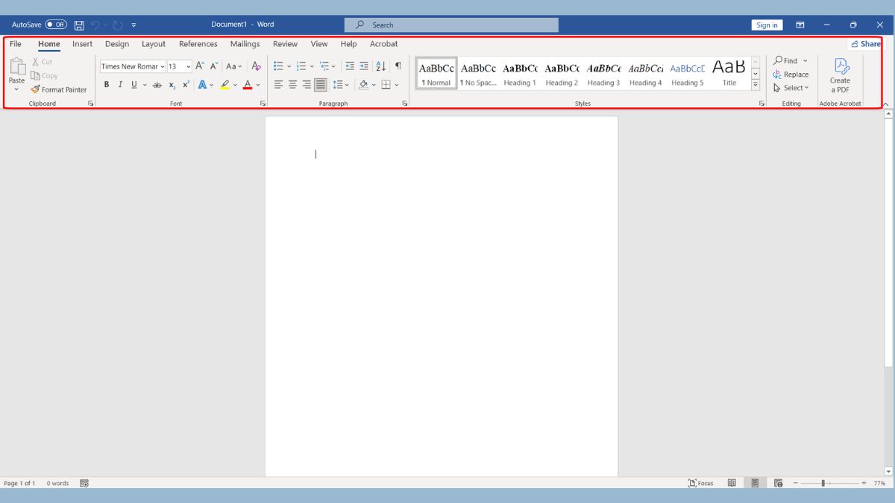Toggle the AutoSave switch
Image resolution: width=895 pixels, height=503 pixels.
point(56,25)
